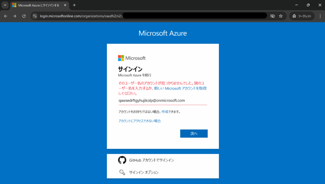Click the サインイン heading text
This screenshot has height=184, width=325.
pyautogui.click(x=130, y=69)
